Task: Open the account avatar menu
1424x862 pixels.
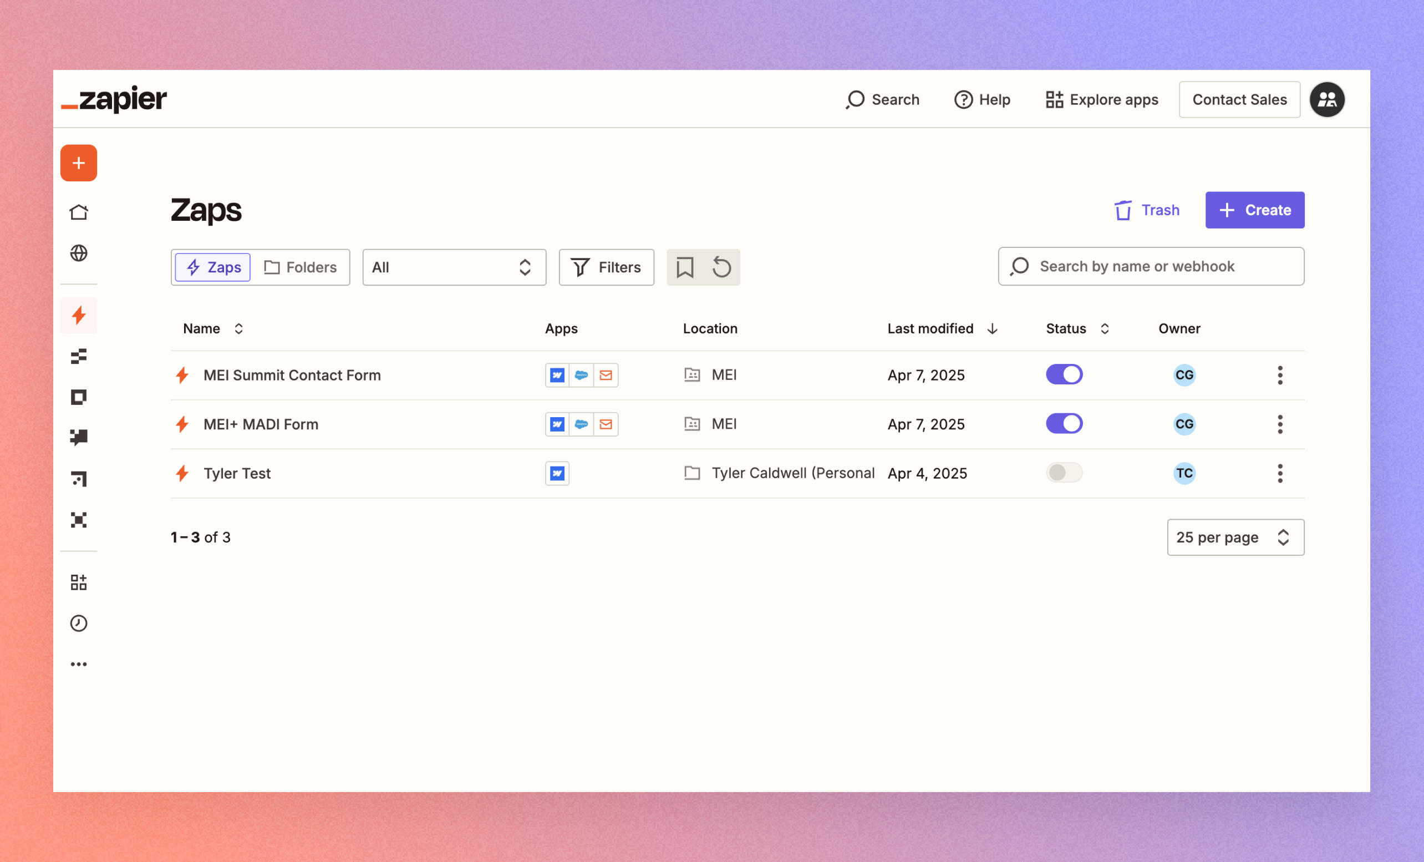Action: tap(1327, 99)
